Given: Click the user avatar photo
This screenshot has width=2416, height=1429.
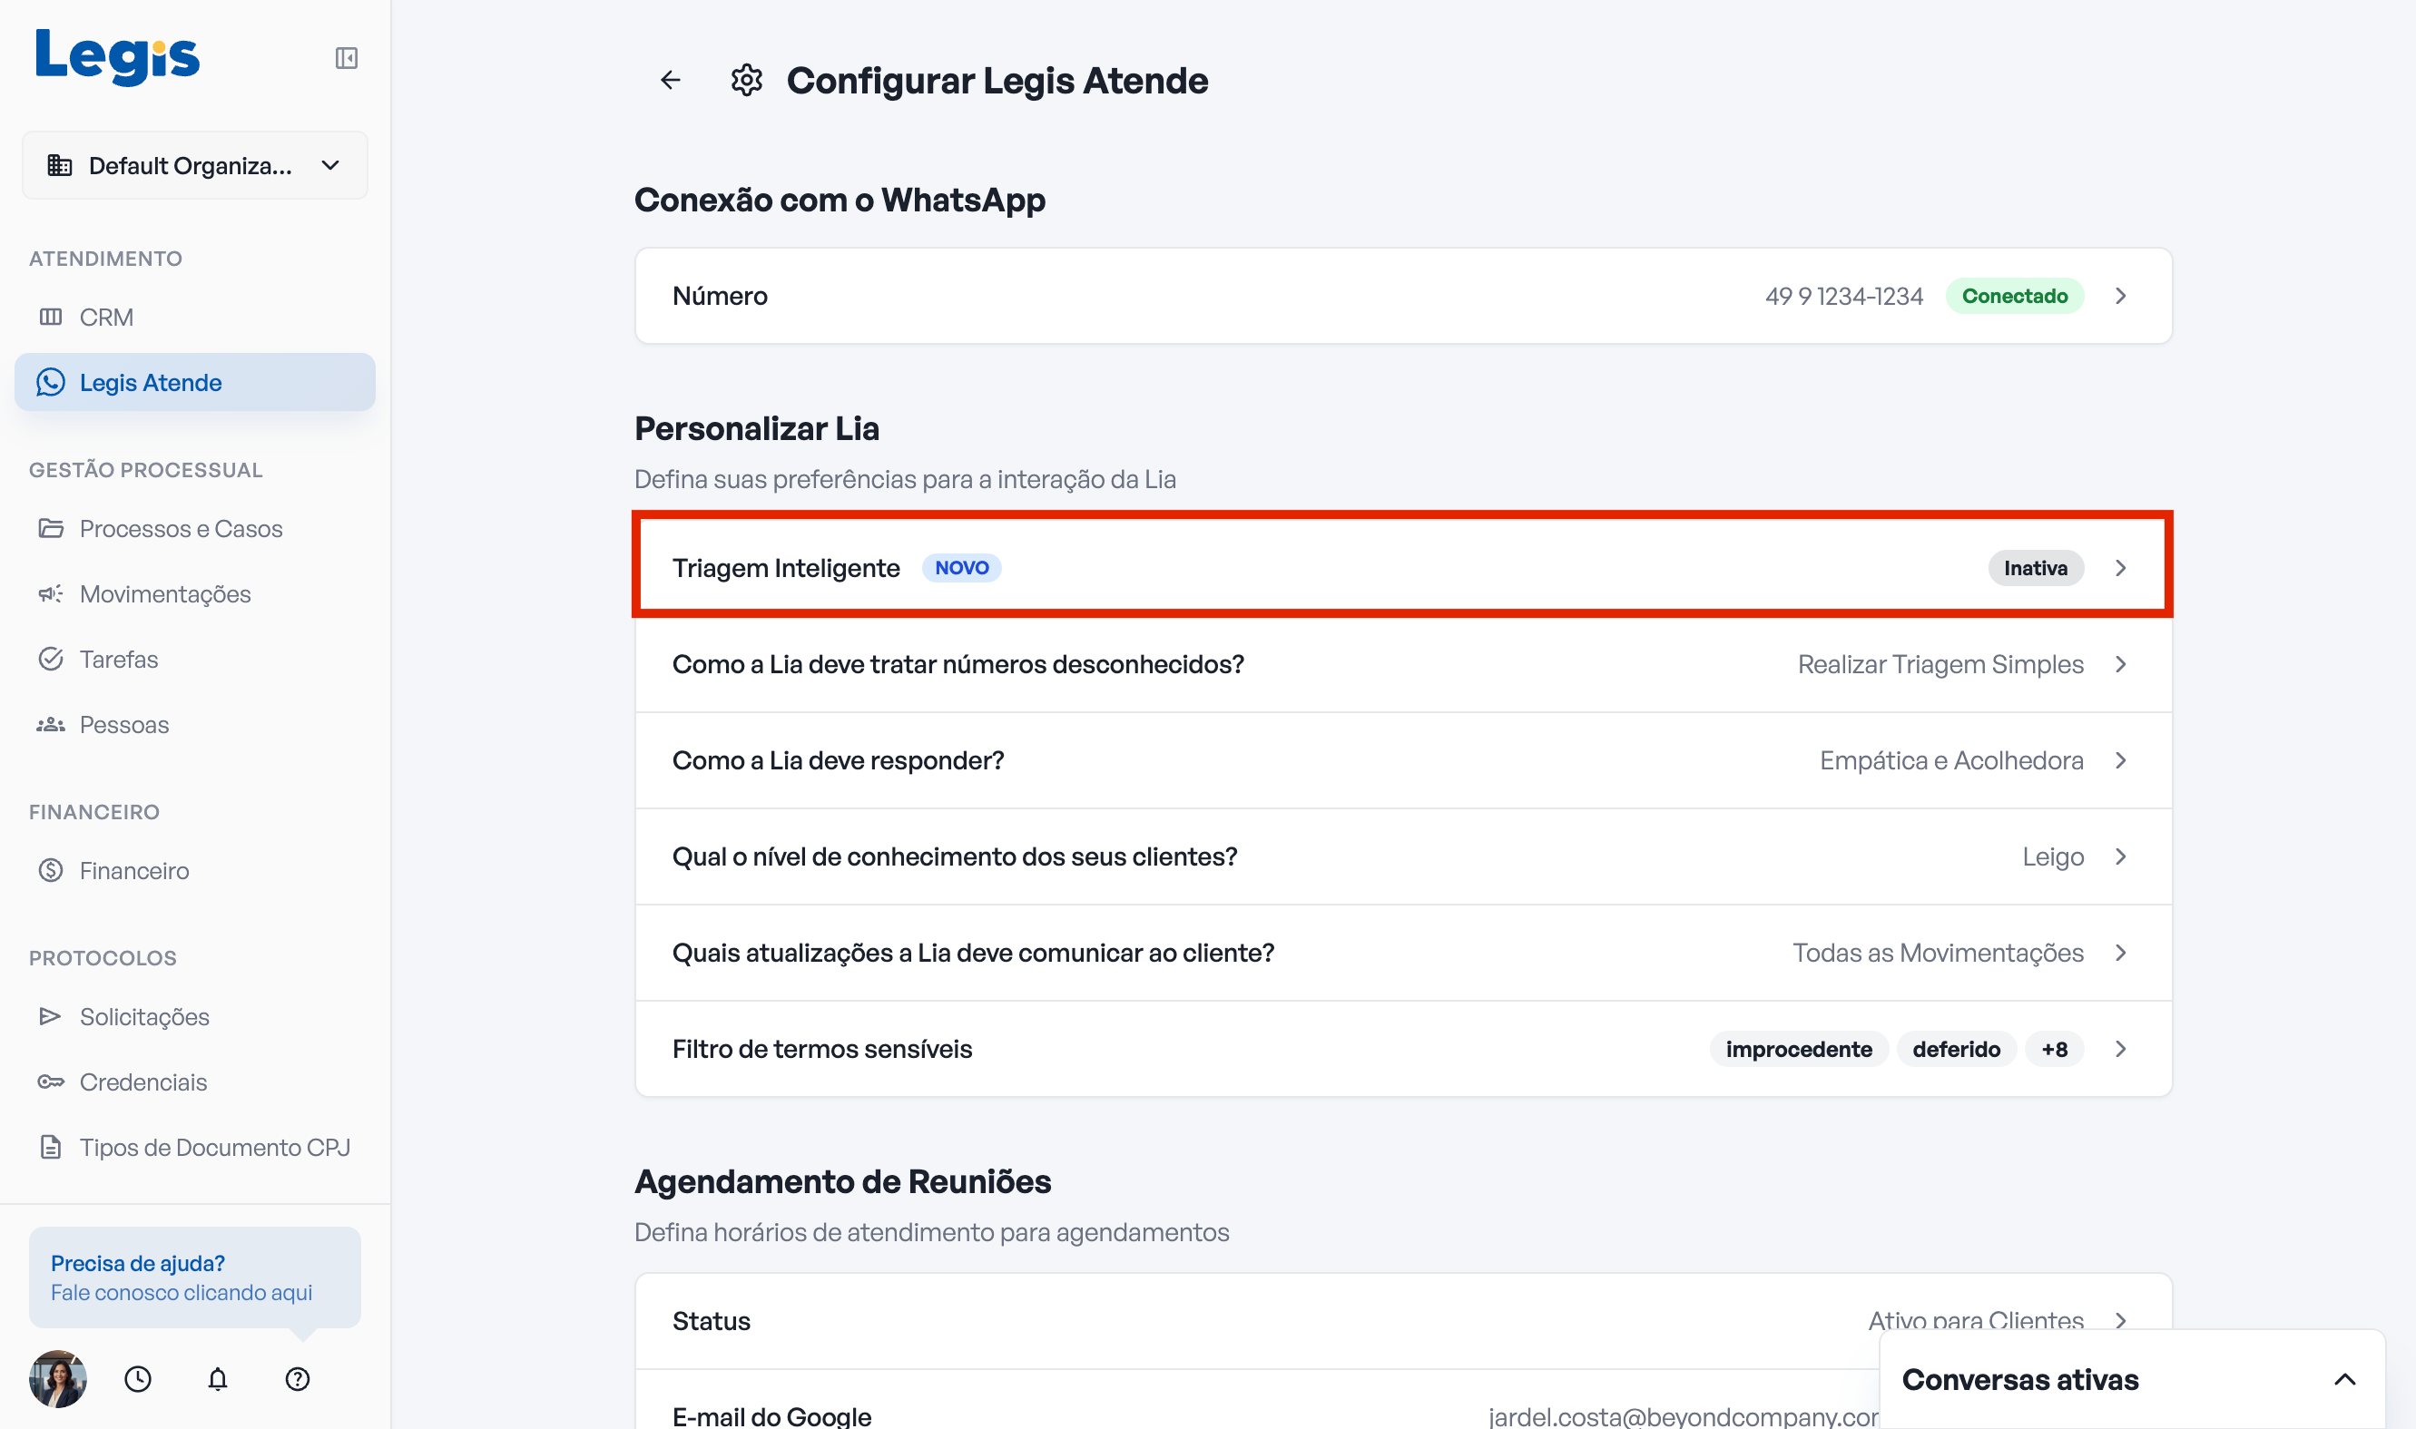Looking at the screenshot, I should pyautogui.click(x=58, y=1379).
